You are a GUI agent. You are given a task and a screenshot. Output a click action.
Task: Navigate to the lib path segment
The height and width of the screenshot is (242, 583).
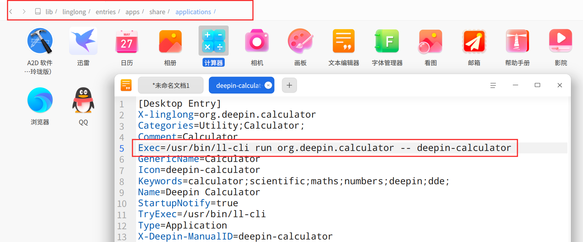[x=49, y=12]
